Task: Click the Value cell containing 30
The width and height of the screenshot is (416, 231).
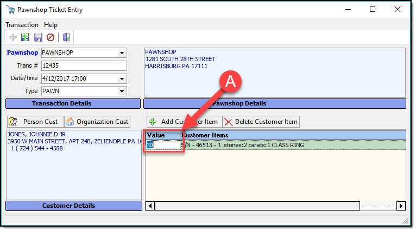Action: (162, 145)
